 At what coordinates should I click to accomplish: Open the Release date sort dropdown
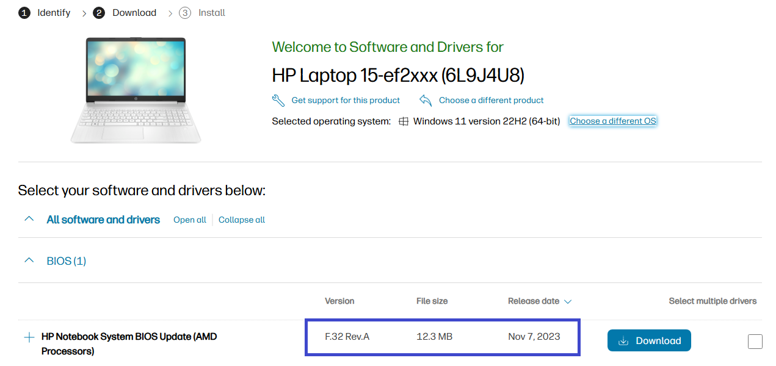click(x=568, y=301)
